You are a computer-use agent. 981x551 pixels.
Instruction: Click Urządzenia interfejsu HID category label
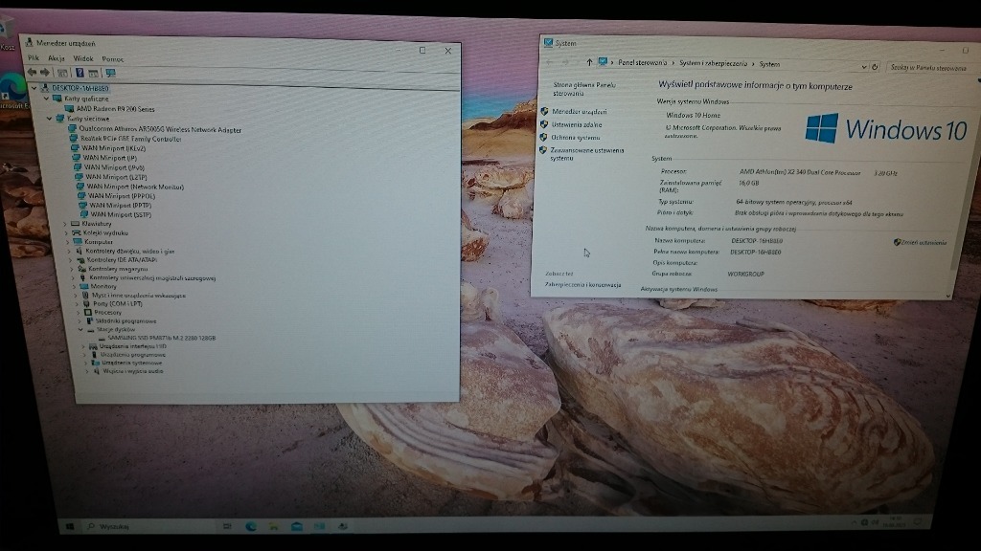tap(132, 346)
